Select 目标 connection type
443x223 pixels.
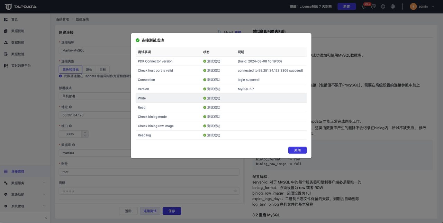pos(103,69)
